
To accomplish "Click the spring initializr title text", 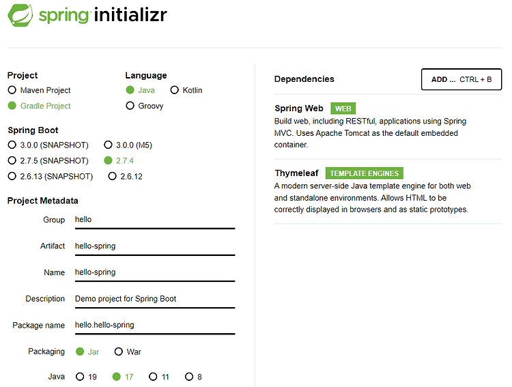I will pos(103,15).
